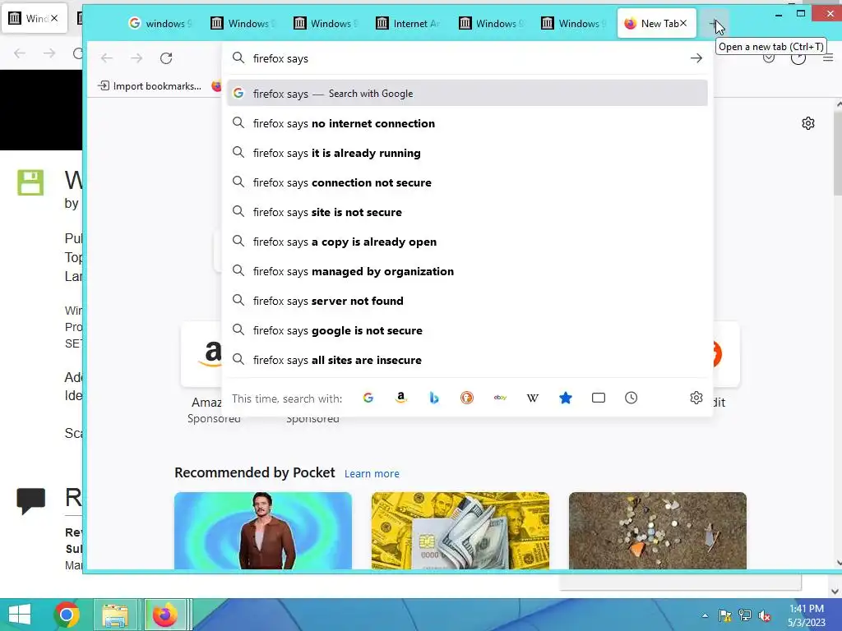Choose suggestion 'google is not secure'
This screenshot has height=631, width=842.
pos(467,330)
